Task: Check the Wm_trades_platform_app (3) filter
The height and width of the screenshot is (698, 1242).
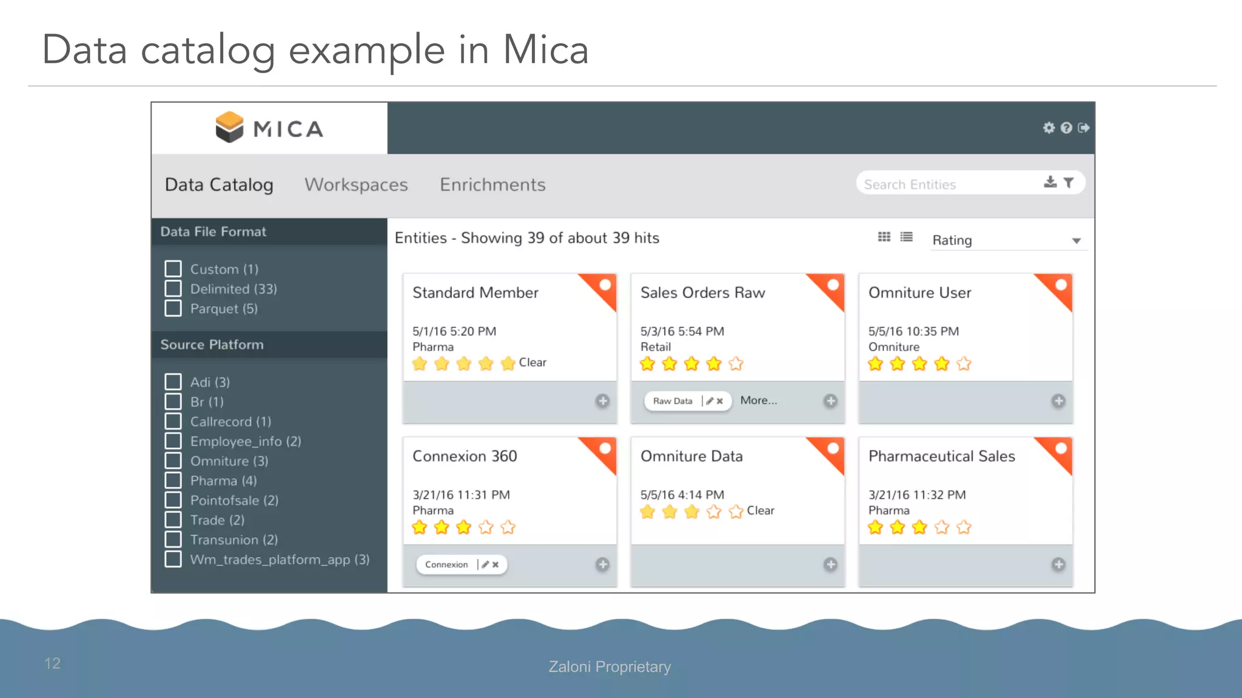Action: click(173, 559)
